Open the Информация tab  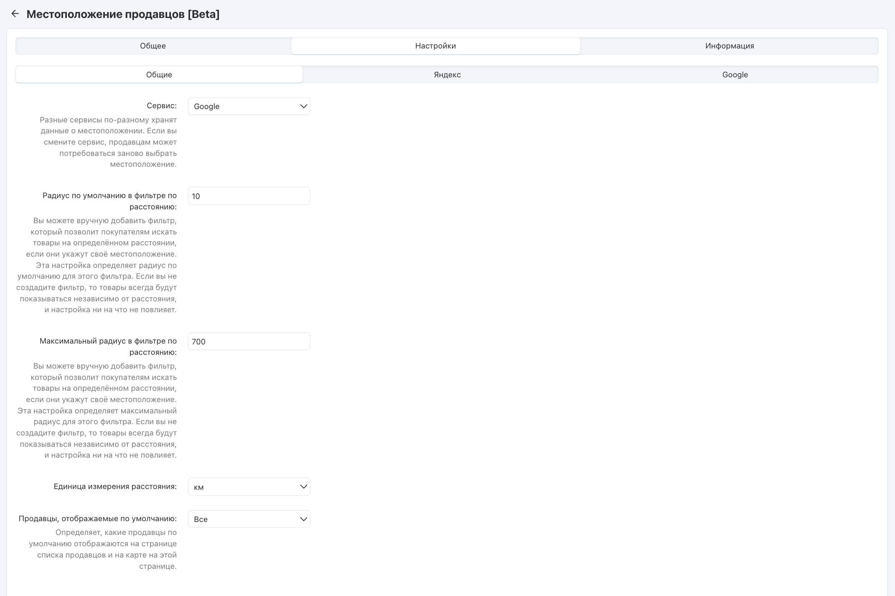tap(729, 46)
